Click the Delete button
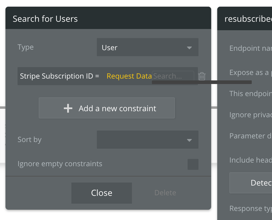 [x=165, y=193]
